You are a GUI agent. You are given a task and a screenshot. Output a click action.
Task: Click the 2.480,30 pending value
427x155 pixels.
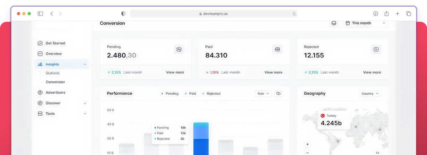(122, 55)
